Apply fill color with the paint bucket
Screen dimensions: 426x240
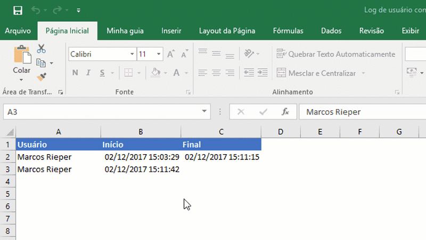coord(155,73)
